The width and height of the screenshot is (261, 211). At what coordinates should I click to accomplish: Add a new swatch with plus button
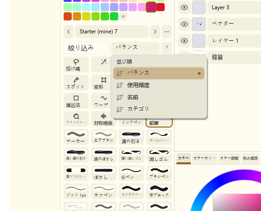(x=124, y=16)
